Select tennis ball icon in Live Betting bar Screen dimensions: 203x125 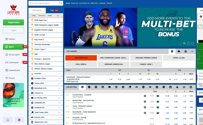pyautogui.click(x=89, y=87)
